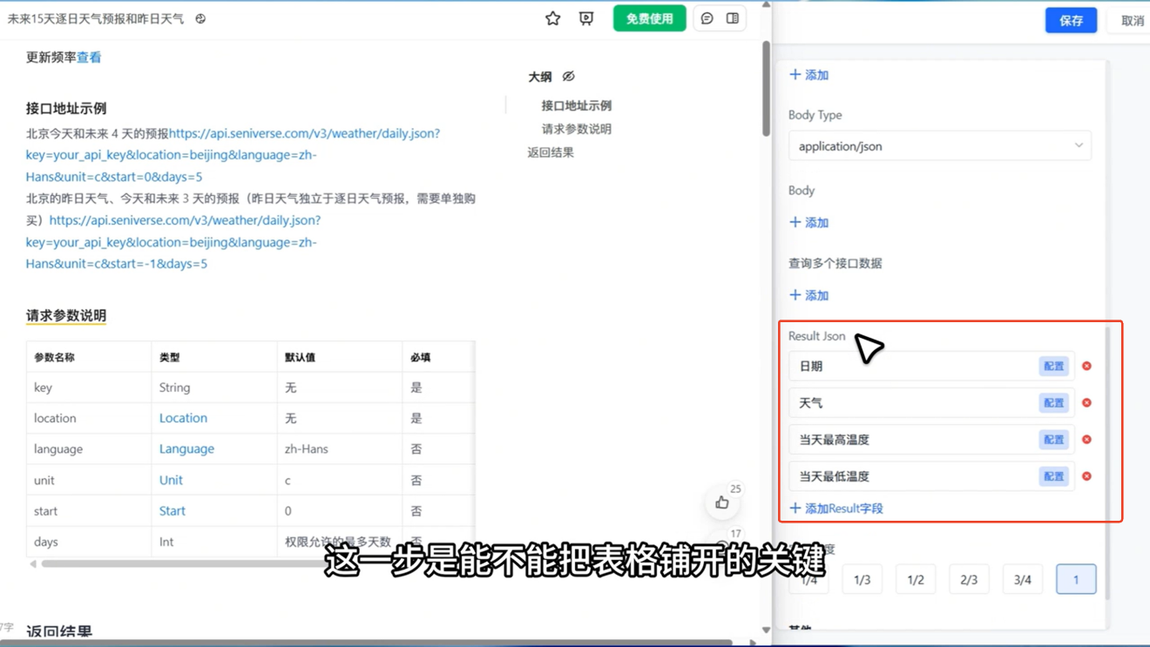
Task: Select the 1/3 width option
Action: click(x=862, y=579)
